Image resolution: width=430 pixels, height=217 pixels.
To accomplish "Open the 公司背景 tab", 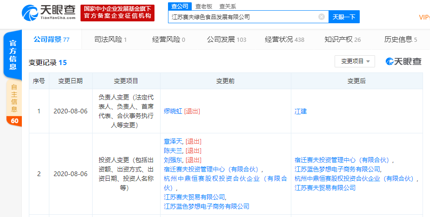I will [51, 39].
